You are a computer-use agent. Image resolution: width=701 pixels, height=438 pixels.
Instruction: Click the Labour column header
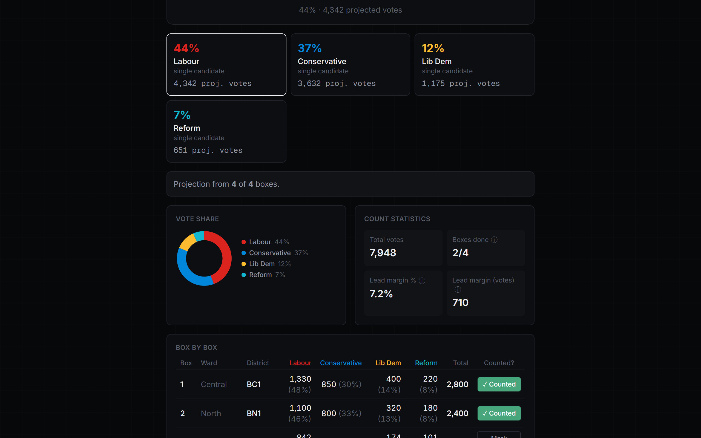pos(300,363)
